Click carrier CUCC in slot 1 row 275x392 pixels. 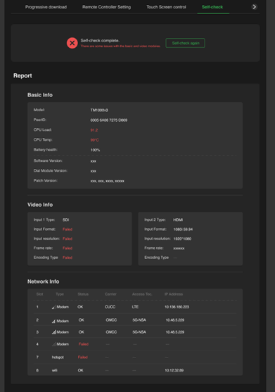pos(110,307)
